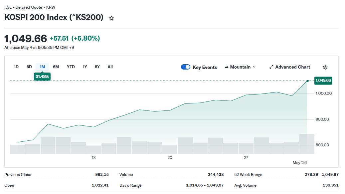
Task: Click the 52 Week Range label
Action: point(248,175)
